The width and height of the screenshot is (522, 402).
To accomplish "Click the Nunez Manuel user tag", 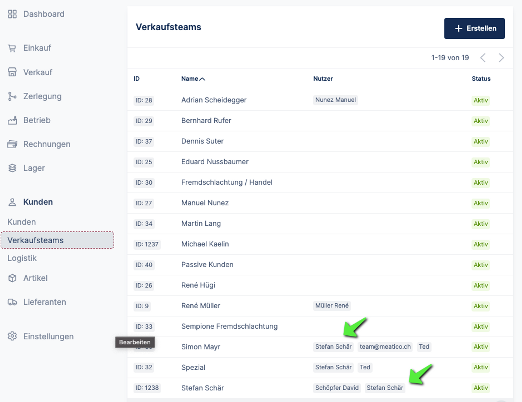I will coord(335,100).
